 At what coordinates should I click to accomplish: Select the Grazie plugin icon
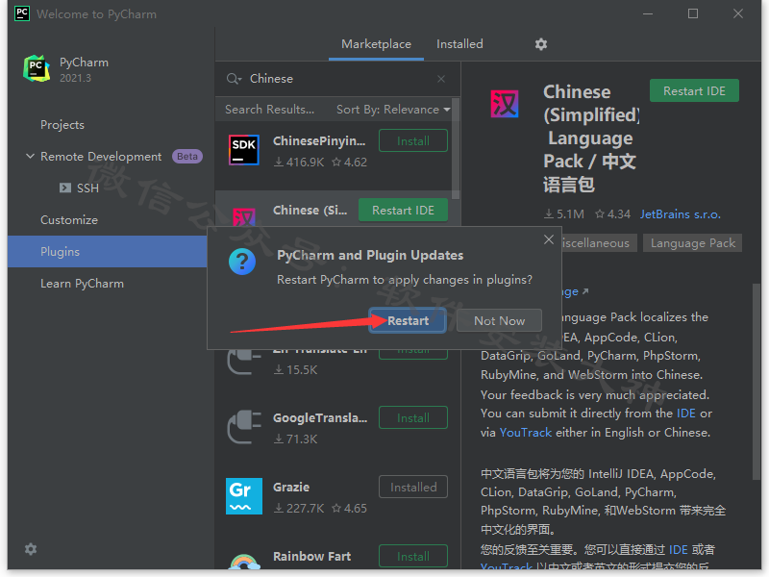(244, 496)
